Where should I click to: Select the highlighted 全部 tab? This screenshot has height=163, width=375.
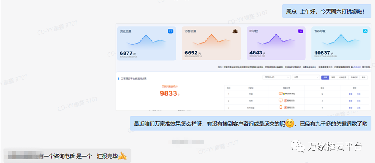coord(325,77)
